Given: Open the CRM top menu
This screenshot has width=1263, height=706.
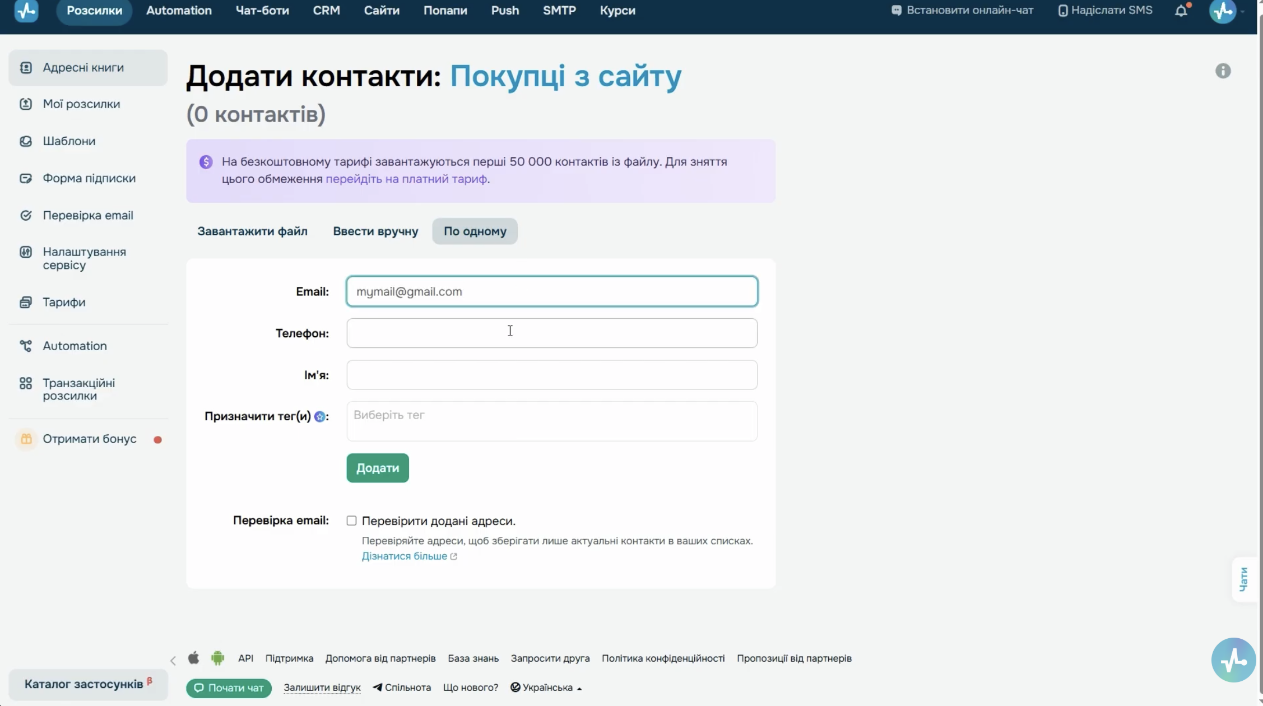Looking at the screenshot, I should click(x=326, y=11).
